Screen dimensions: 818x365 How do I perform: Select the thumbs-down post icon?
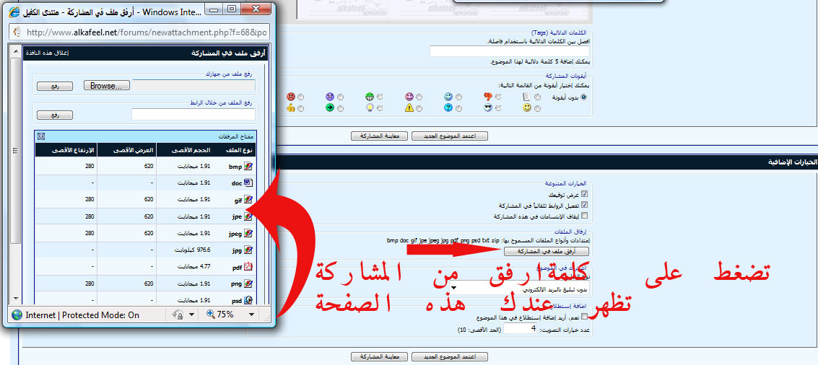(498, 97)
